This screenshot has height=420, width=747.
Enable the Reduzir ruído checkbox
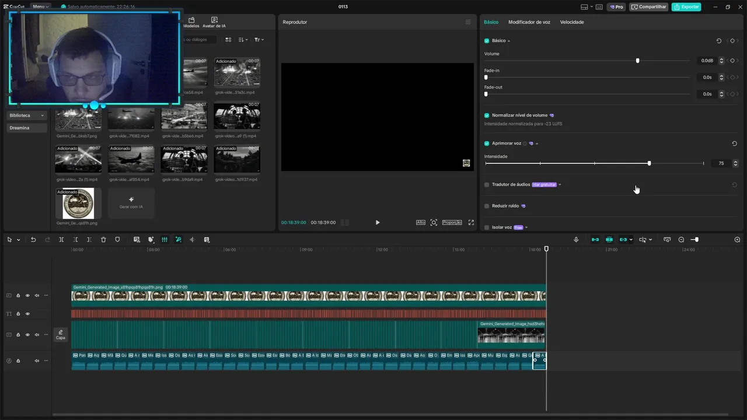pos(487,206)
